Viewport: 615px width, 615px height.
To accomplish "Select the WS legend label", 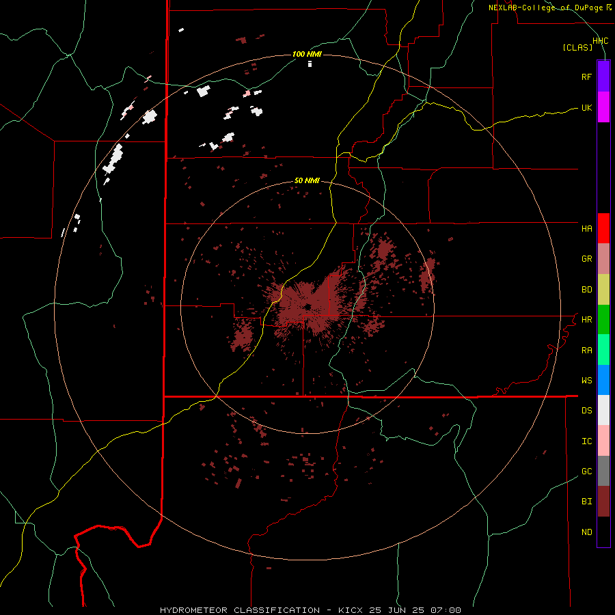I will coord(586,381).
